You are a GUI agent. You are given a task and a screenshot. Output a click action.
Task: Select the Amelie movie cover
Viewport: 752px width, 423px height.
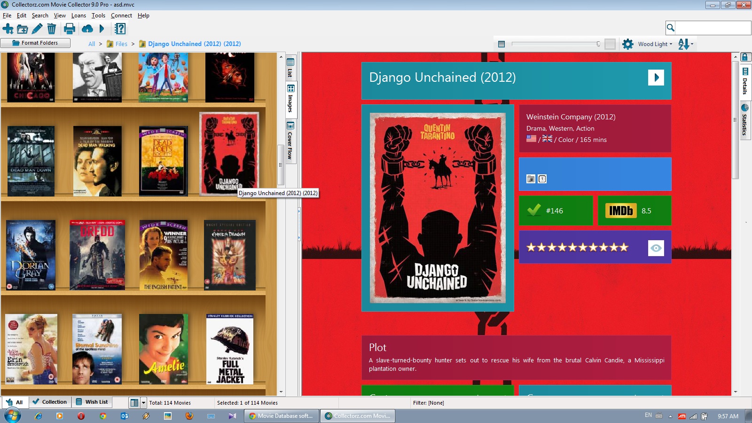click(164, 349)
